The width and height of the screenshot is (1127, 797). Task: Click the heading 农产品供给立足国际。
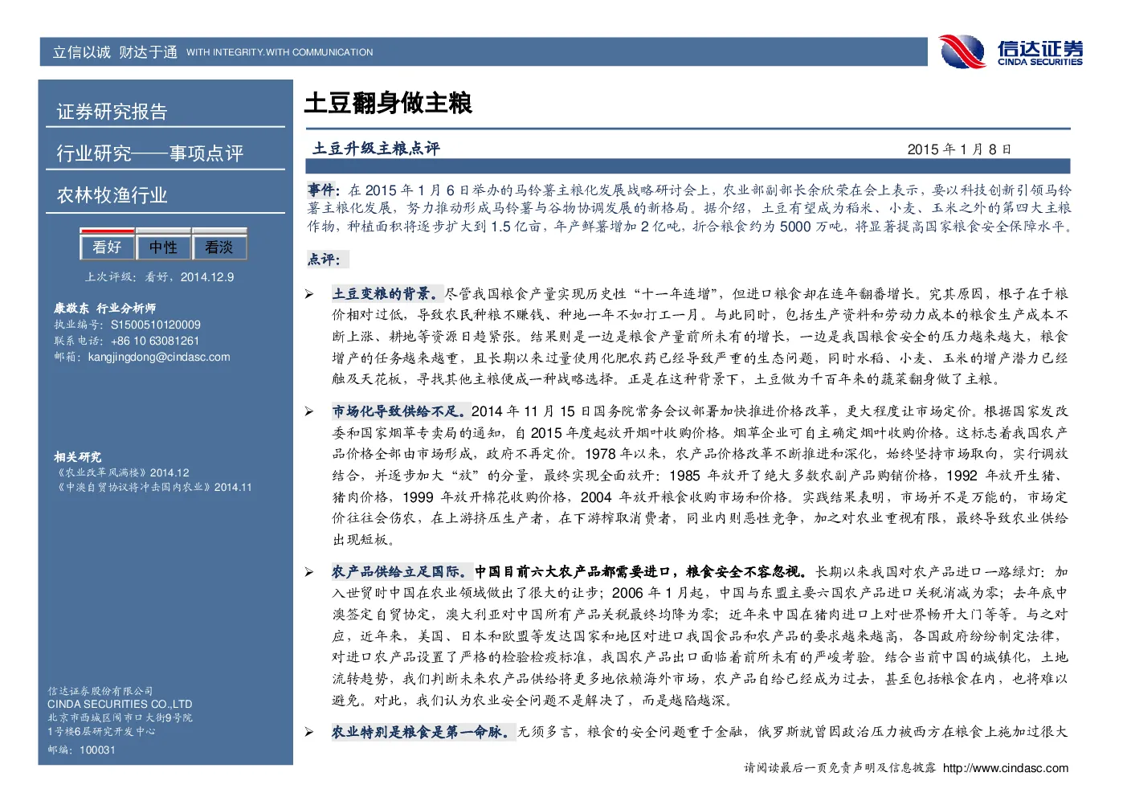401,572
